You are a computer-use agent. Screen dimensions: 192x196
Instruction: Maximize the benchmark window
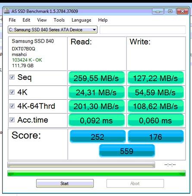click(x=170, y=11)
